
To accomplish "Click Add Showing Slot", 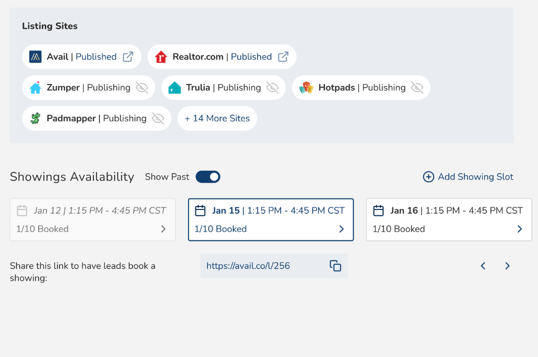I will pyautogui.click(x=468, y=177).
